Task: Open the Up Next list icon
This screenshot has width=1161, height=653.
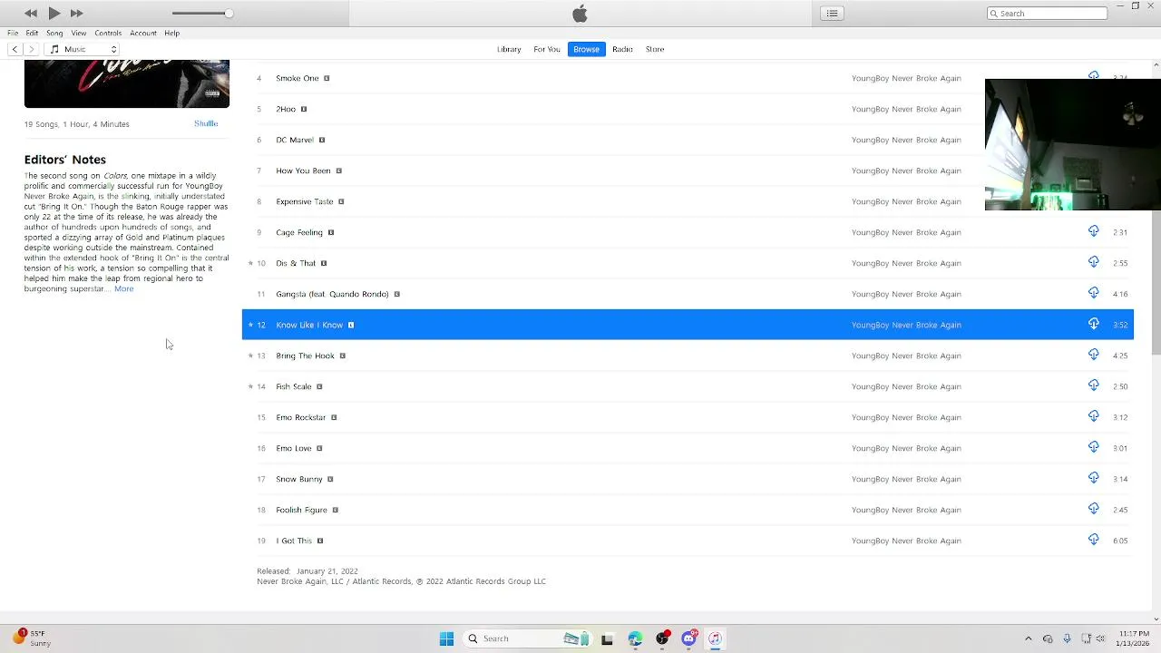Action: point(832,13)
